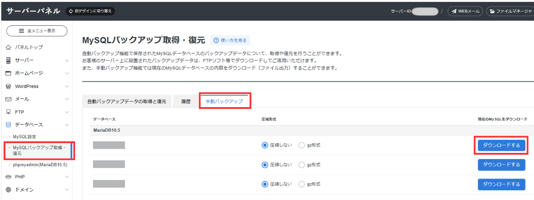Click the Panel Top home icon
This screenshot has width=534, height=200.
[8, 47]
